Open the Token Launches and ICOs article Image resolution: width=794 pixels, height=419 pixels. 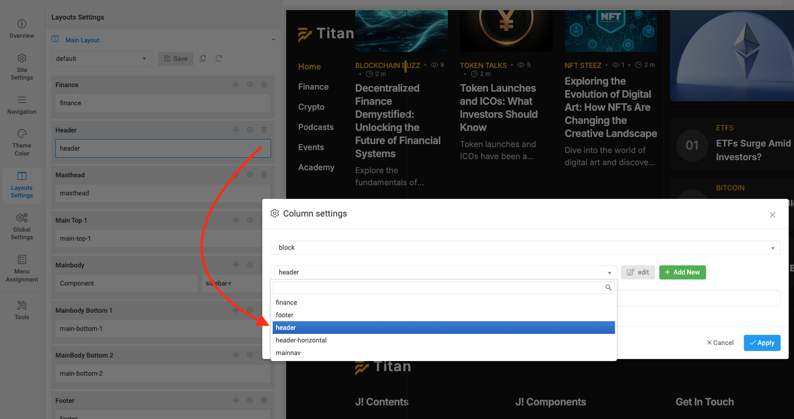coord(499,108)
